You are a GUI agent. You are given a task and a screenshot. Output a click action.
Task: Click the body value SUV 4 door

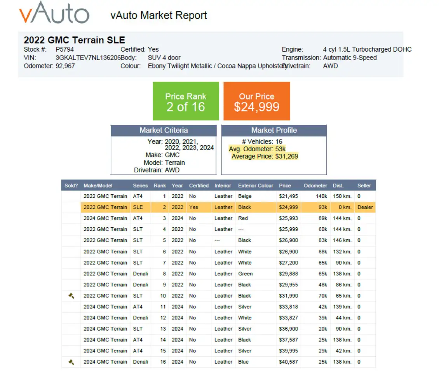pyautogui.click(x=164, y=58)
